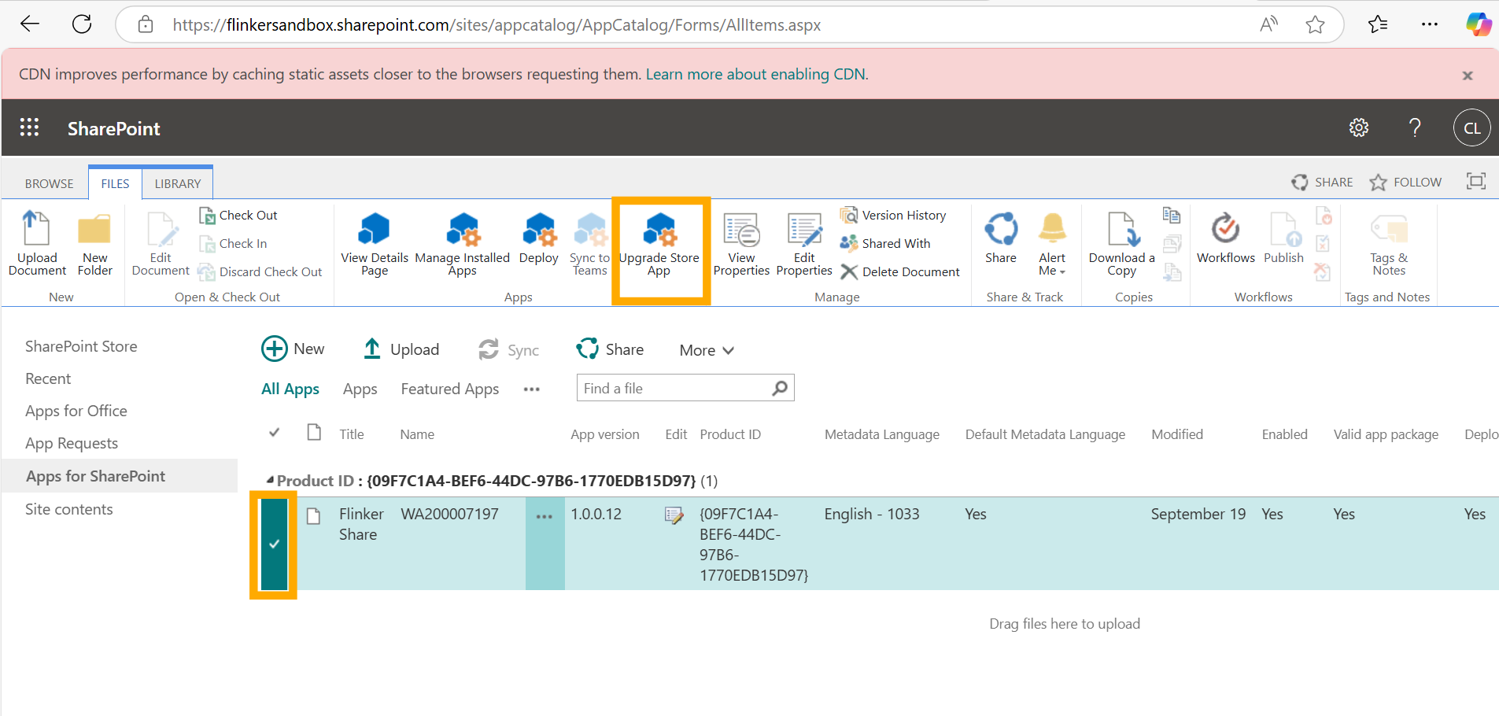This screenshot has width=1499, height=716.
Task: Open CL account profile menu
Action: tap(1472, 127)
